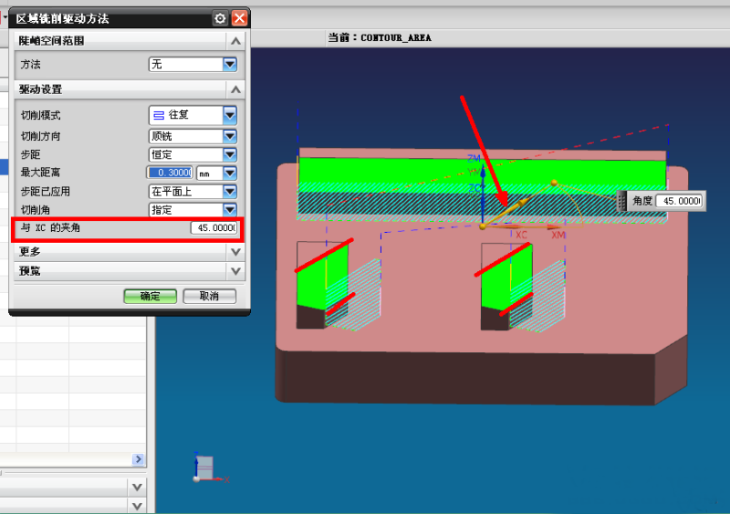The image size is (730, 514).
Task: Open the 步距已应用 dropdown
Action: (230, 192)
